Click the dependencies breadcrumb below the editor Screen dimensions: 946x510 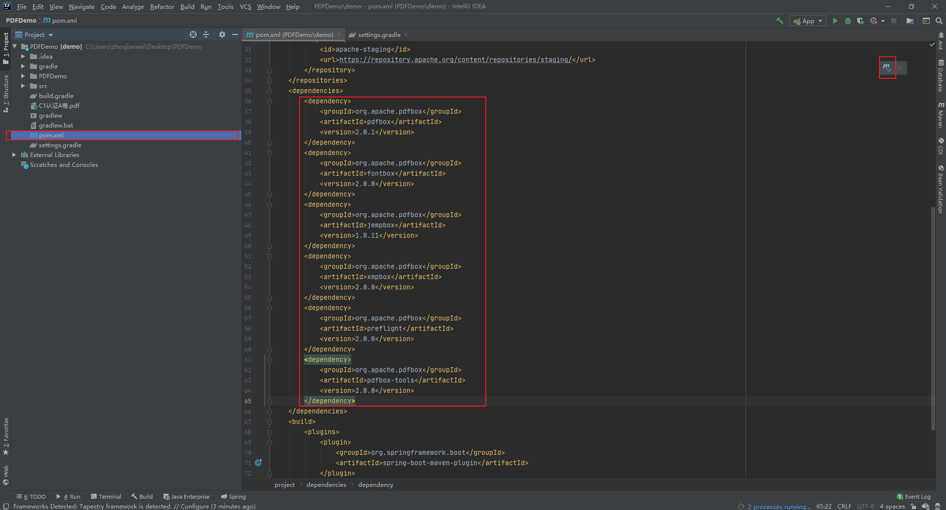click(326, 485)
